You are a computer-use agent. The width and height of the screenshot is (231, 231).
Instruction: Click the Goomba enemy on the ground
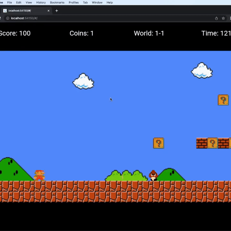click(153, 176)
